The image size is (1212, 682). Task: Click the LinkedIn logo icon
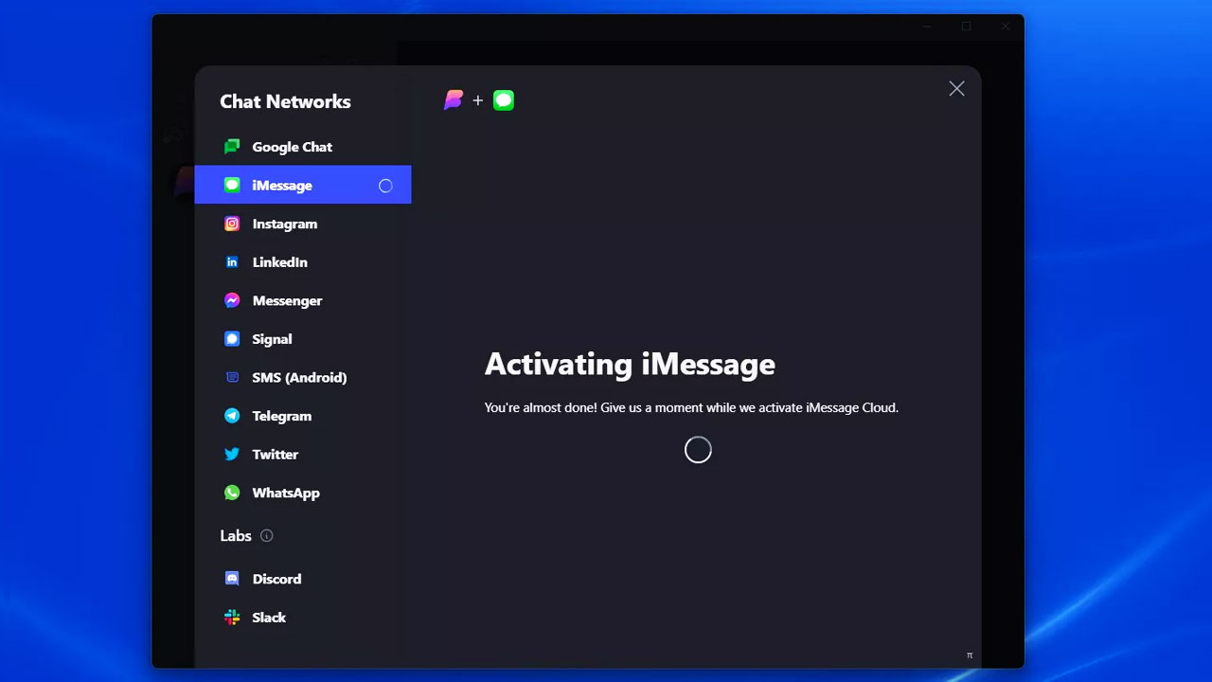click(x=232, y=262)
